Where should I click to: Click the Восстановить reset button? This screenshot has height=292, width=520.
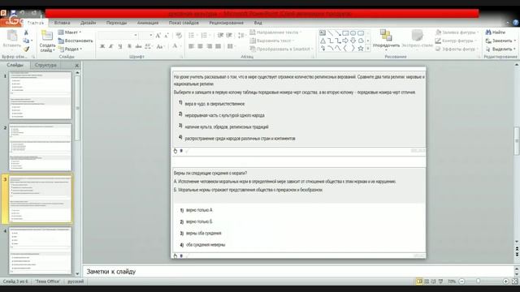click(x=76, y=41)
